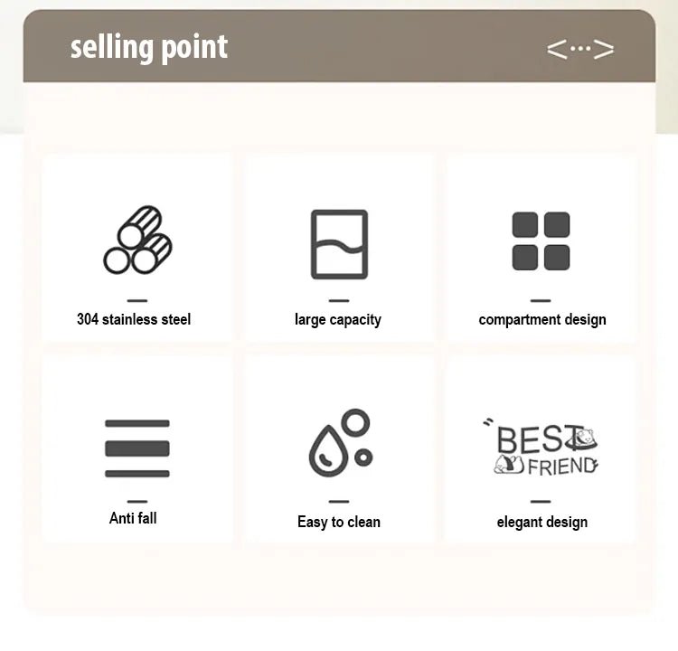This screenshot has height=651, width=678.
Task: Click the dash above "large capacity"
Action: 339,300
